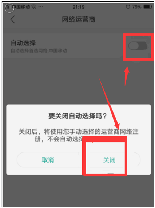Tap the cellular signal strength icon
This screenshot has width=155, height=208.
8,7
